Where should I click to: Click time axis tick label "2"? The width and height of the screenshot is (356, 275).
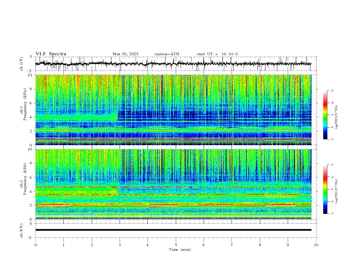coord(92,245)
